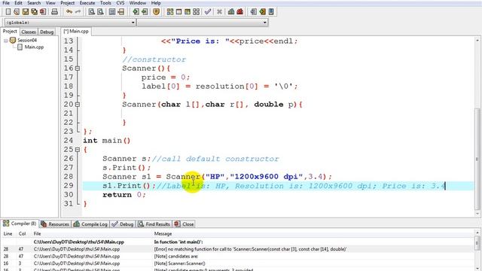The height and width of the screenshot is (271, 482).
Task: Click the Line column header
Action: (x=8, y=234)
